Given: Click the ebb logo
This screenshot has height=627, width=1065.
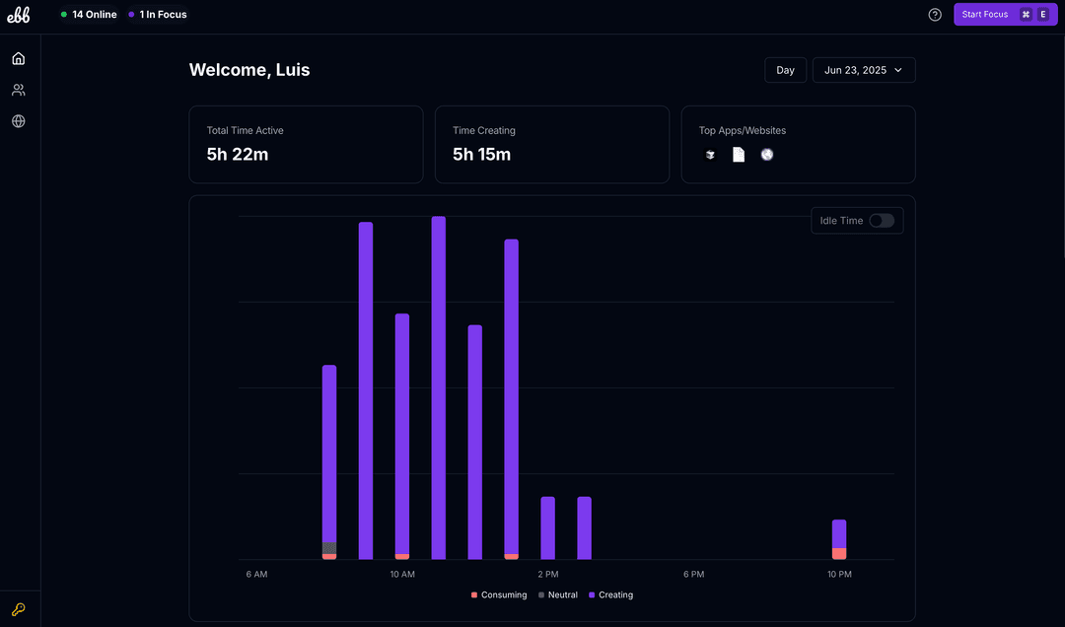Looking at the screenshot, I should (19, 15).
